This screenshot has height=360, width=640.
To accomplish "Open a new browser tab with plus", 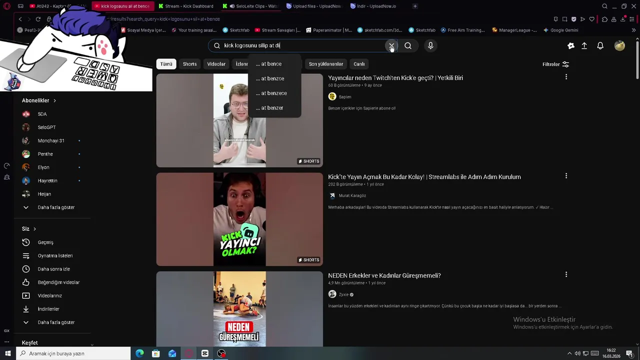I will coord(415,6).
